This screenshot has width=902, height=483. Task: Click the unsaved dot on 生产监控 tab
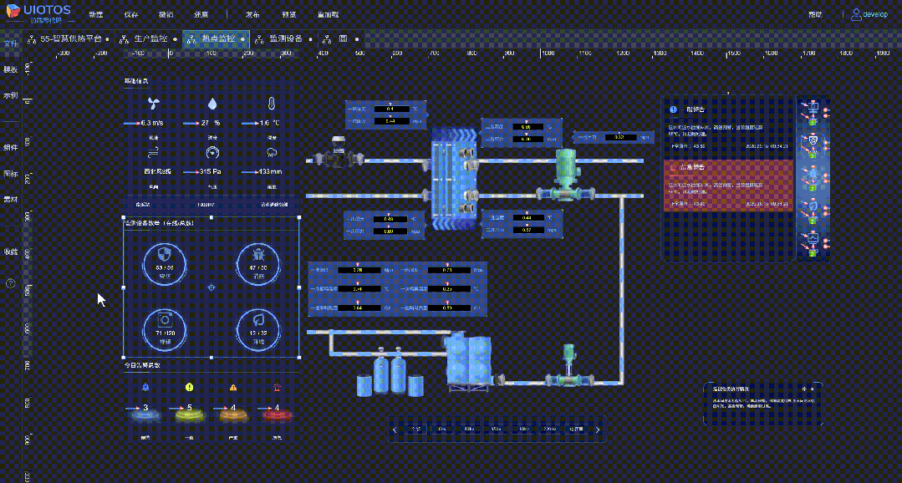coord(175,39)
